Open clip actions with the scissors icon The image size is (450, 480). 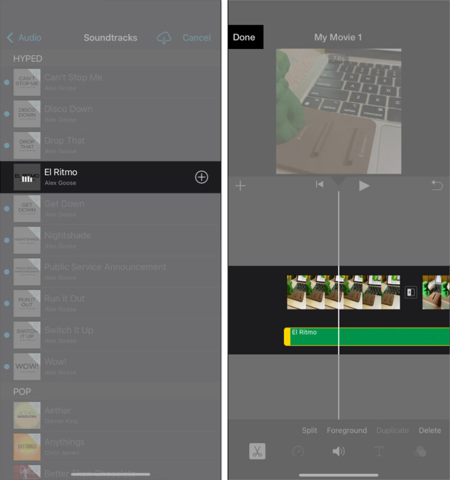point(257,451)
